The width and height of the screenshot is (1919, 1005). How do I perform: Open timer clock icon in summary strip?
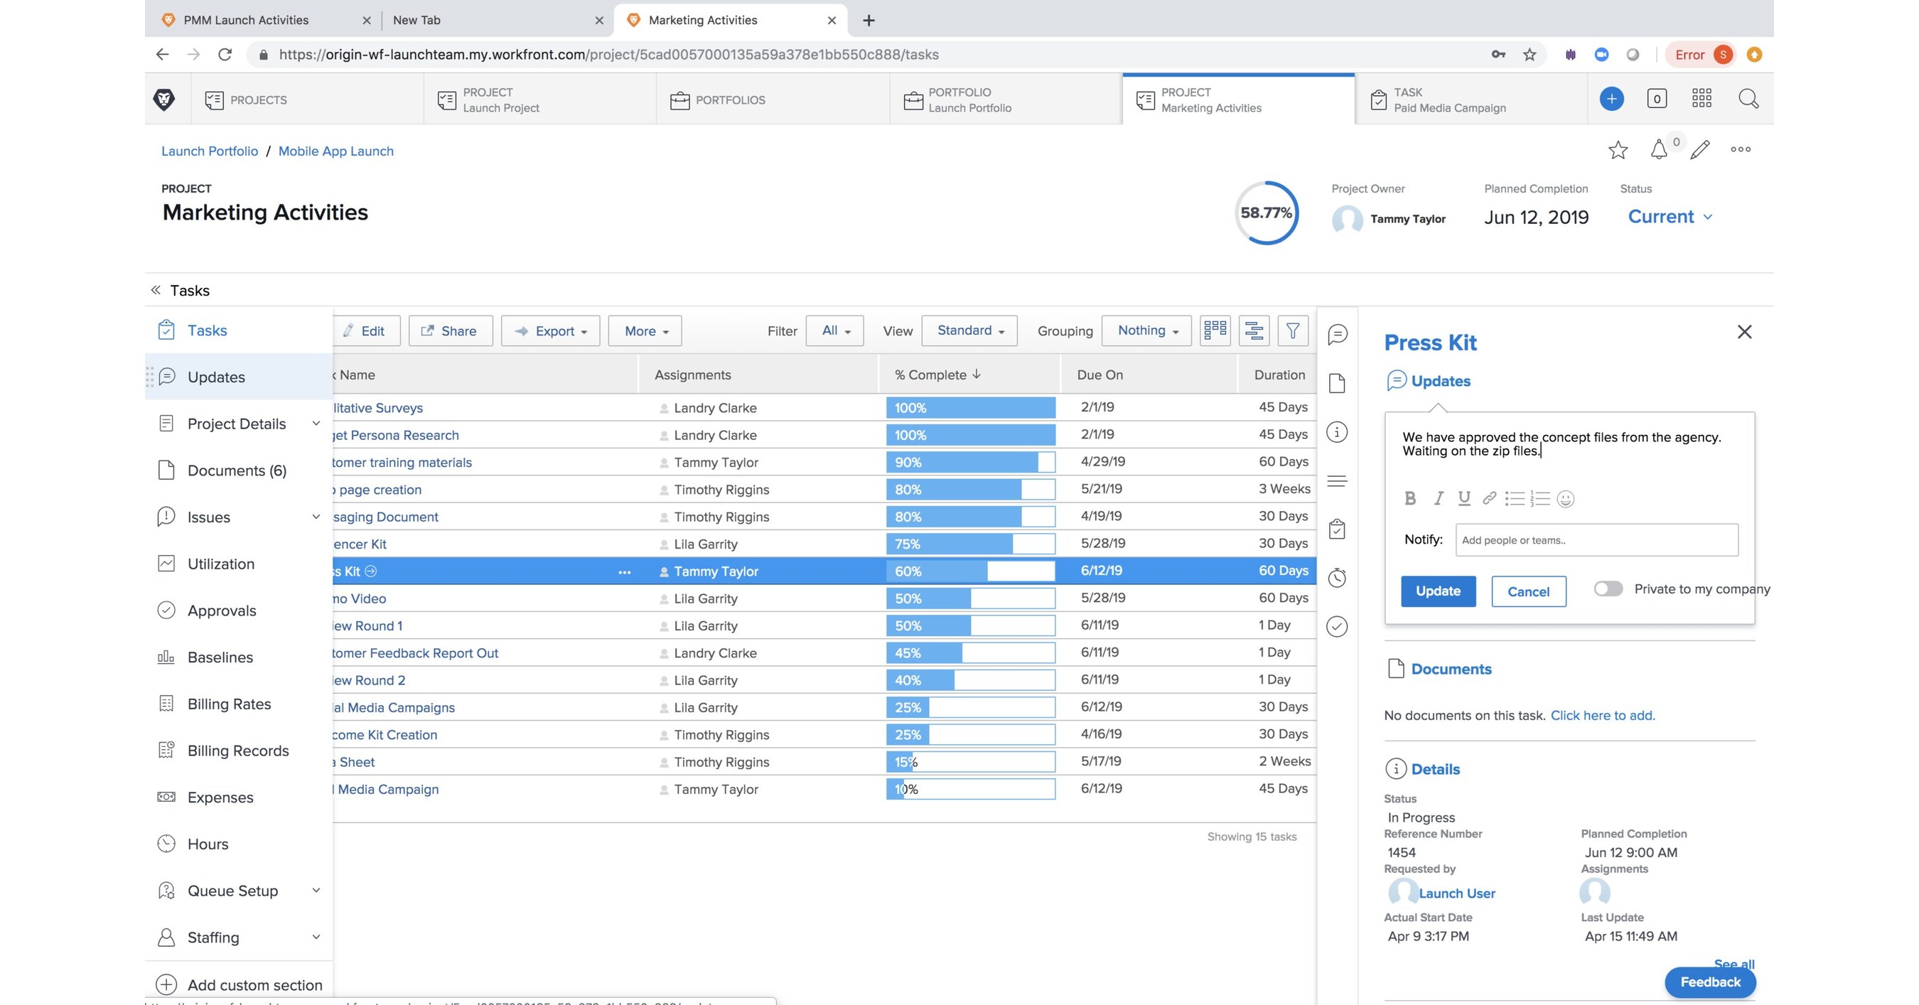pyautogui.click(x=1336, y=577)
